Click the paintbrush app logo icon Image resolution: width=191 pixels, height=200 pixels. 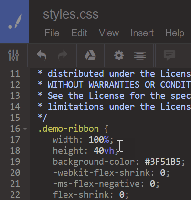[15, 22]
